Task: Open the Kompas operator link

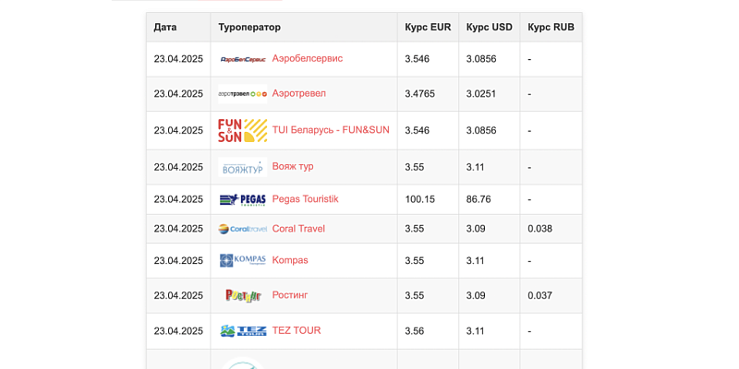Action: (x=290, y=260)
